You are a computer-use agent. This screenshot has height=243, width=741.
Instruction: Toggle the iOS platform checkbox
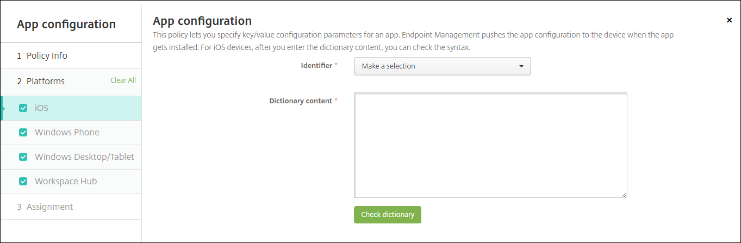[x=23, y=108]
